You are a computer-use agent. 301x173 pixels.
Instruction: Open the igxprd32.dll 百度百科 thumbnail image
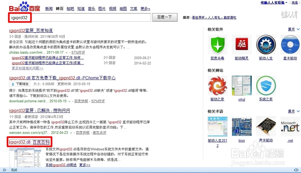(25, 157)
